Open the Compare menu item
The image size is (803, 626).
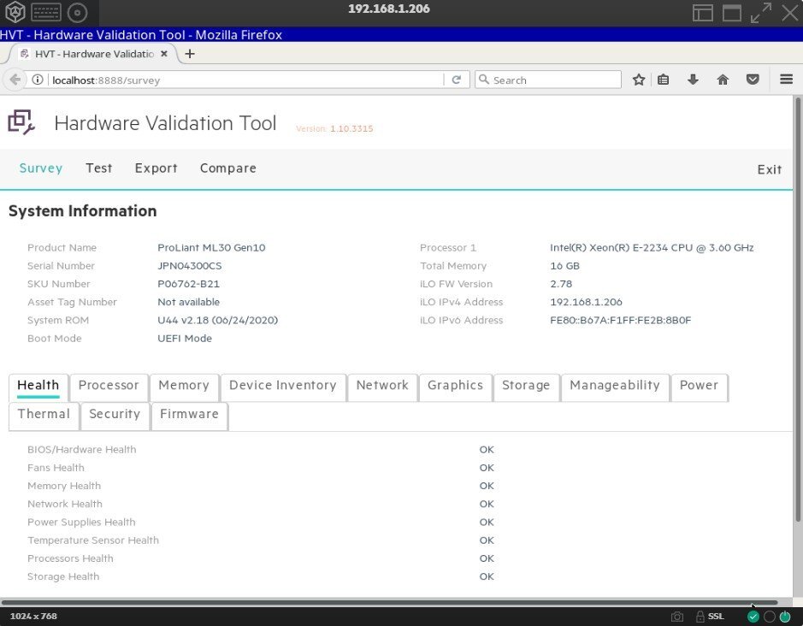pyautogui.click(x=227, y=168)
